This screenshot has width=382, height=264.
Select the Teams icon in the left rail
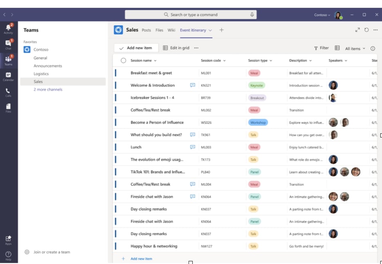point(9,61)
